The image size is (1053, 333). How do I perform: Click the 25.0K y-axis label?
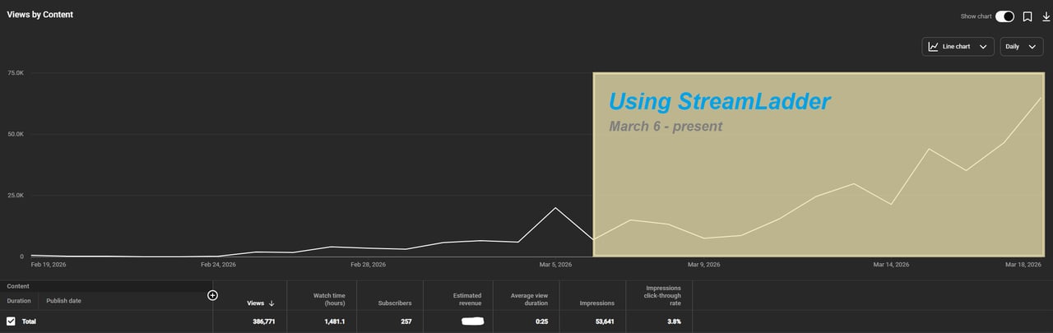click(15, 196)
